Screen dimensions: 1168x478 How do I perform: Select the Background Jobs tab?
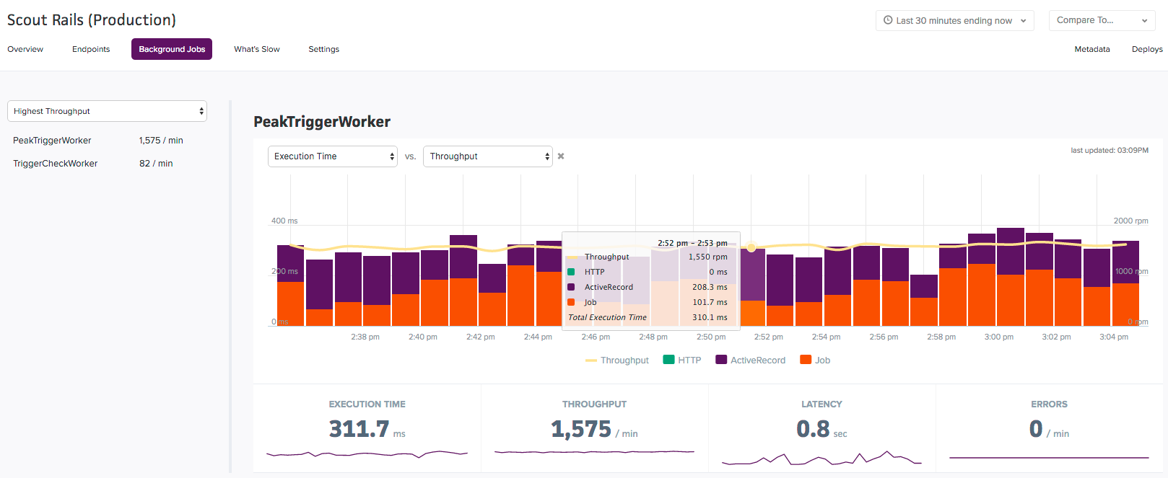[172, 49]
